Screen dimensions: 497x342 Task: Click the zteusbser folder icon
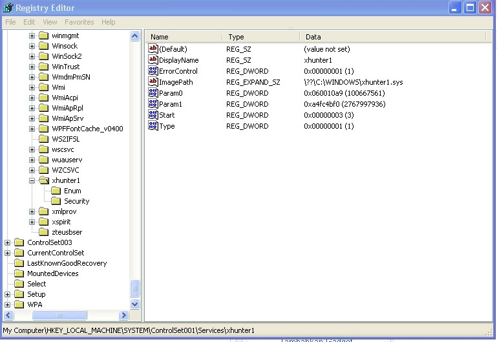(43, 232)
